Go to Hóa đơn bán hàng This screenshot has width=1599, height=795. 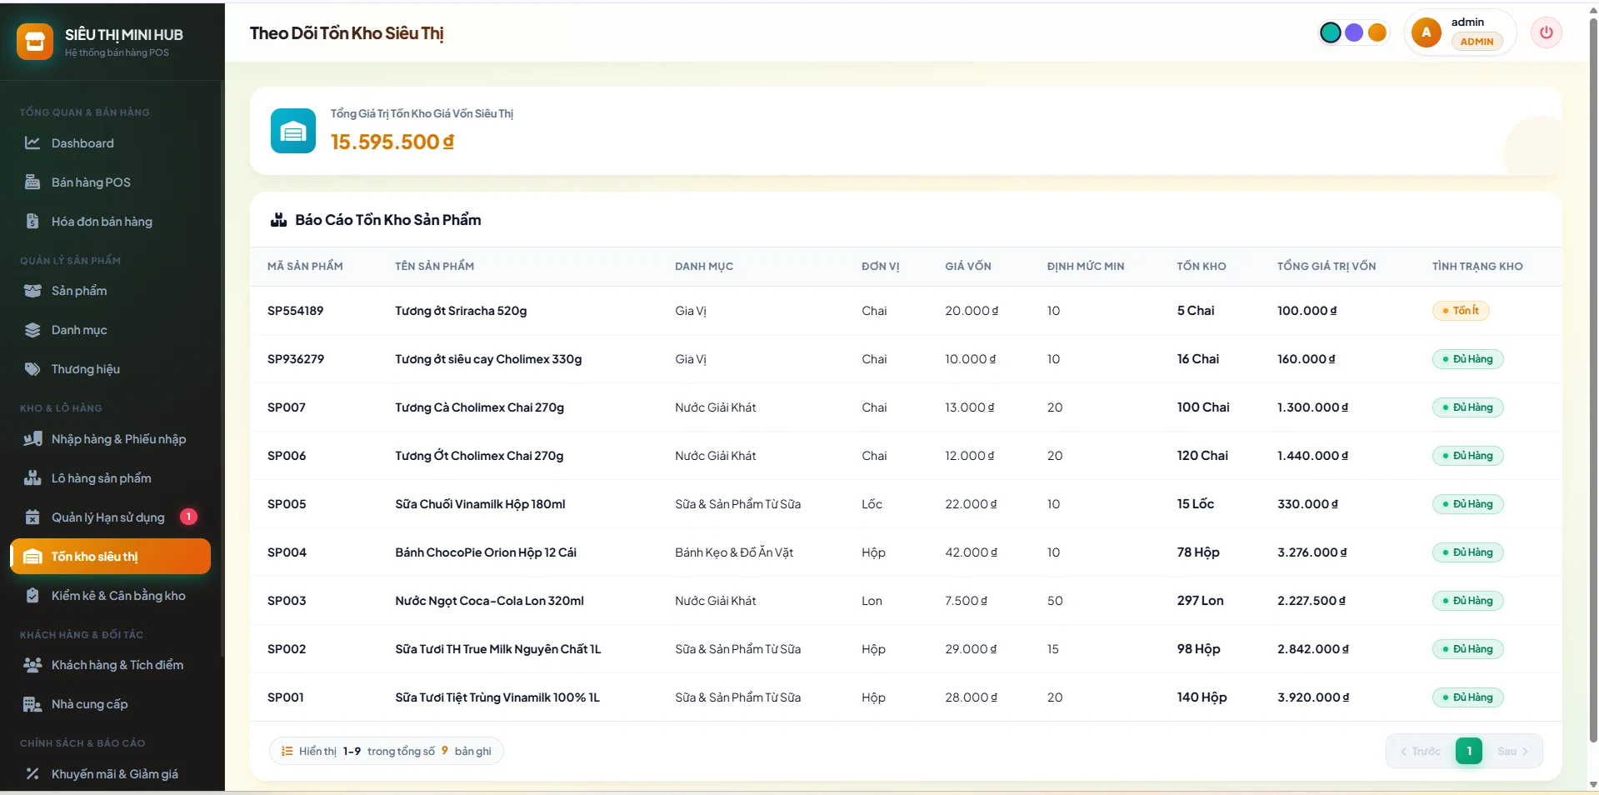click(x=111, y=222)
